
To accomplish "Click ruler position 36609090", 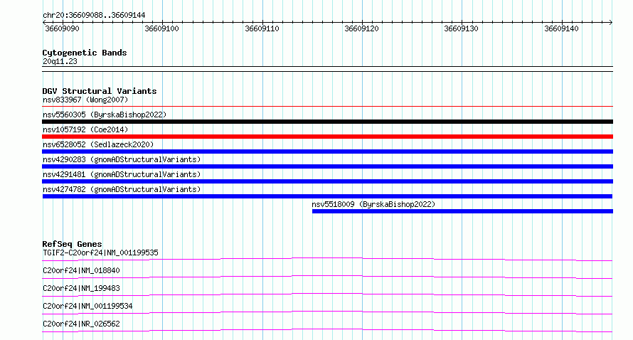I will click(62, 28).
